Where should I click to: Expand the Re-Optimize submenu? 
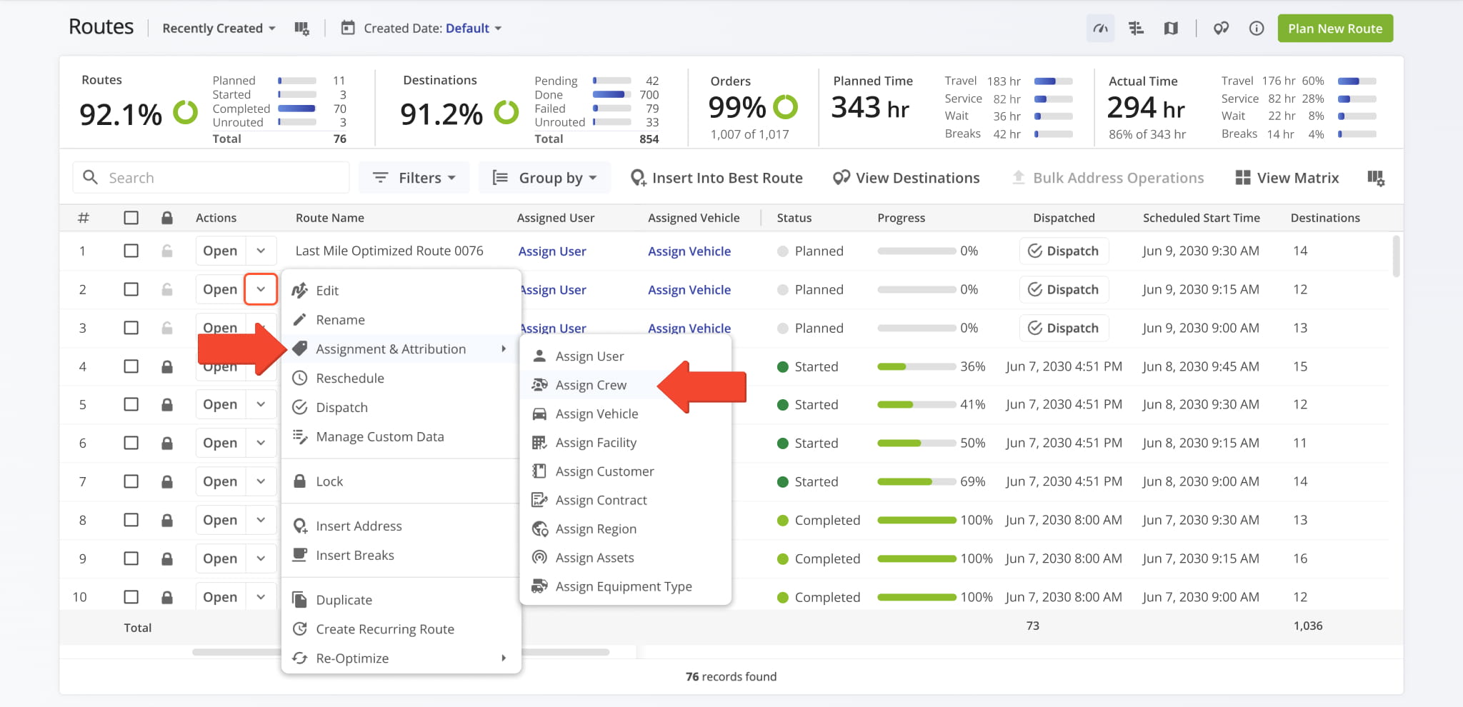coord(401,658)
